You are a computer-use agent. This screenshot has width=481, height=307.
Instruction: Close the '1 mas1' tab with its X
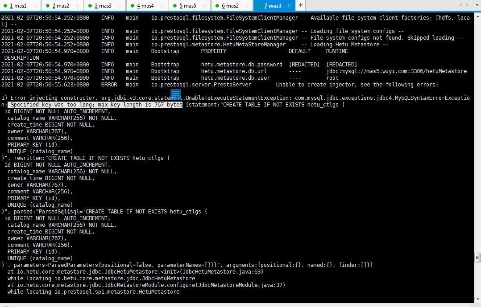tap(35, 5)
